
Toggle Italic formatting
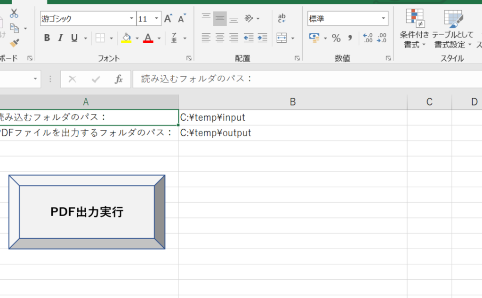pyautogui.click(x=61, y=38)
